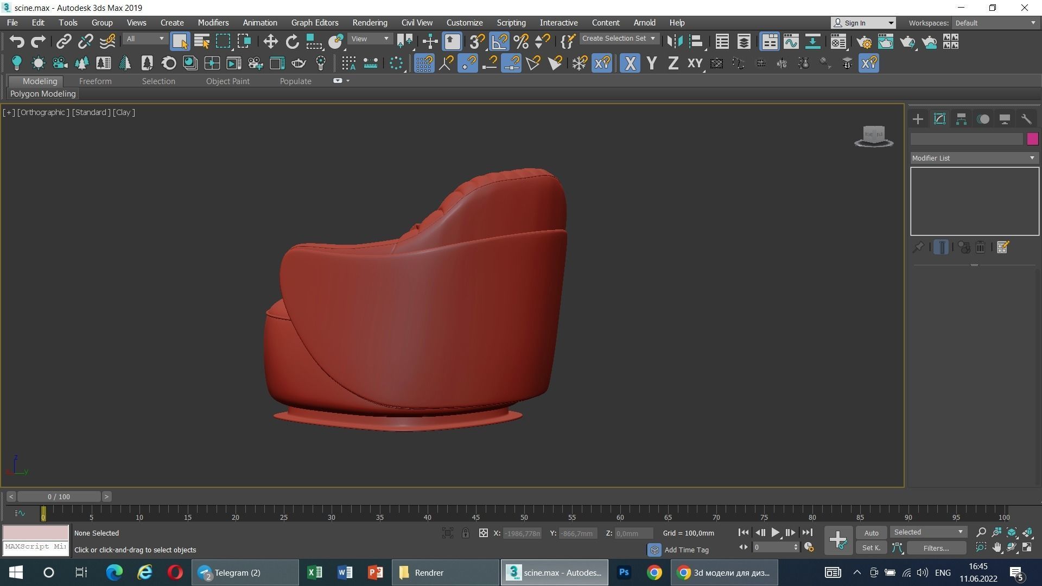Click the Mirror tool icon
Screen dimensions: 1042x586
tap(675, 41)
